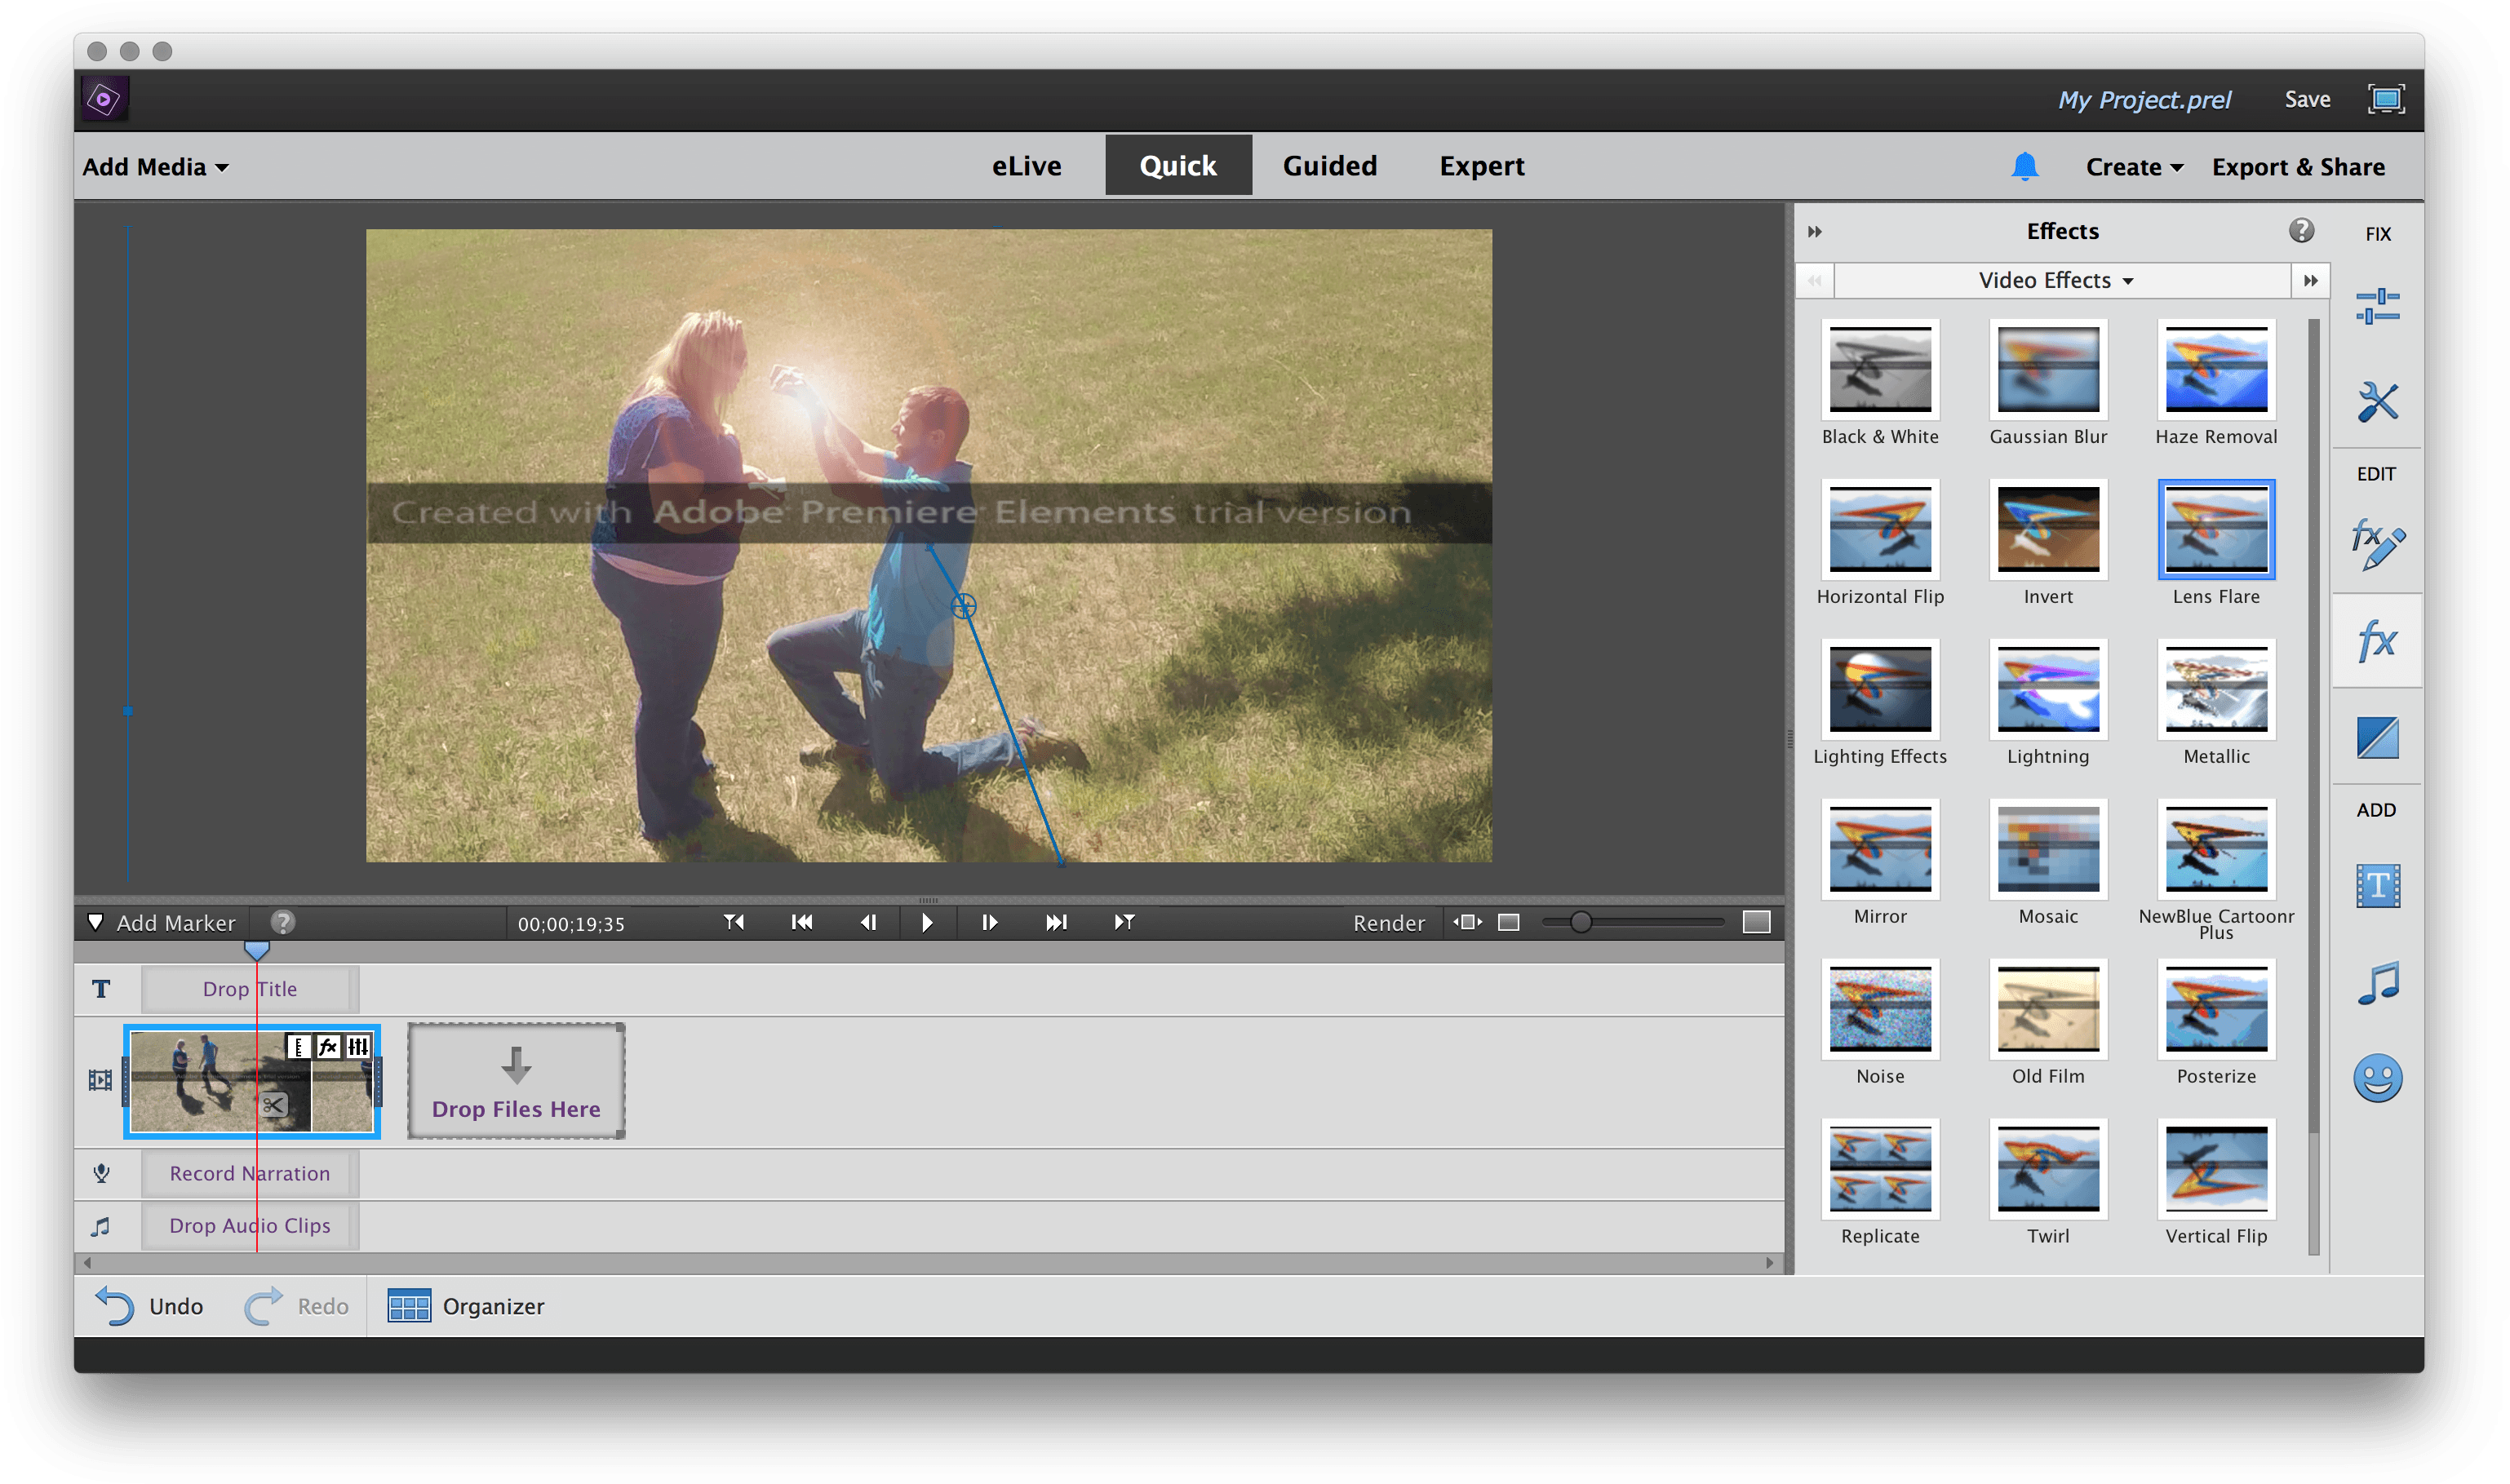2510x1484 pixels.
Task: Open Applied Effects fx pencil icon
Action: [x=2377, y=544]
